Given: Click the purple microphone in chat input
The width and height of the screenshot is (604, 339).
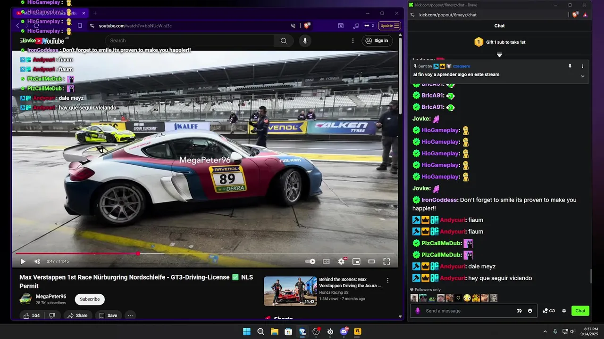Looking at the screenshot, I should click(417, 311).
